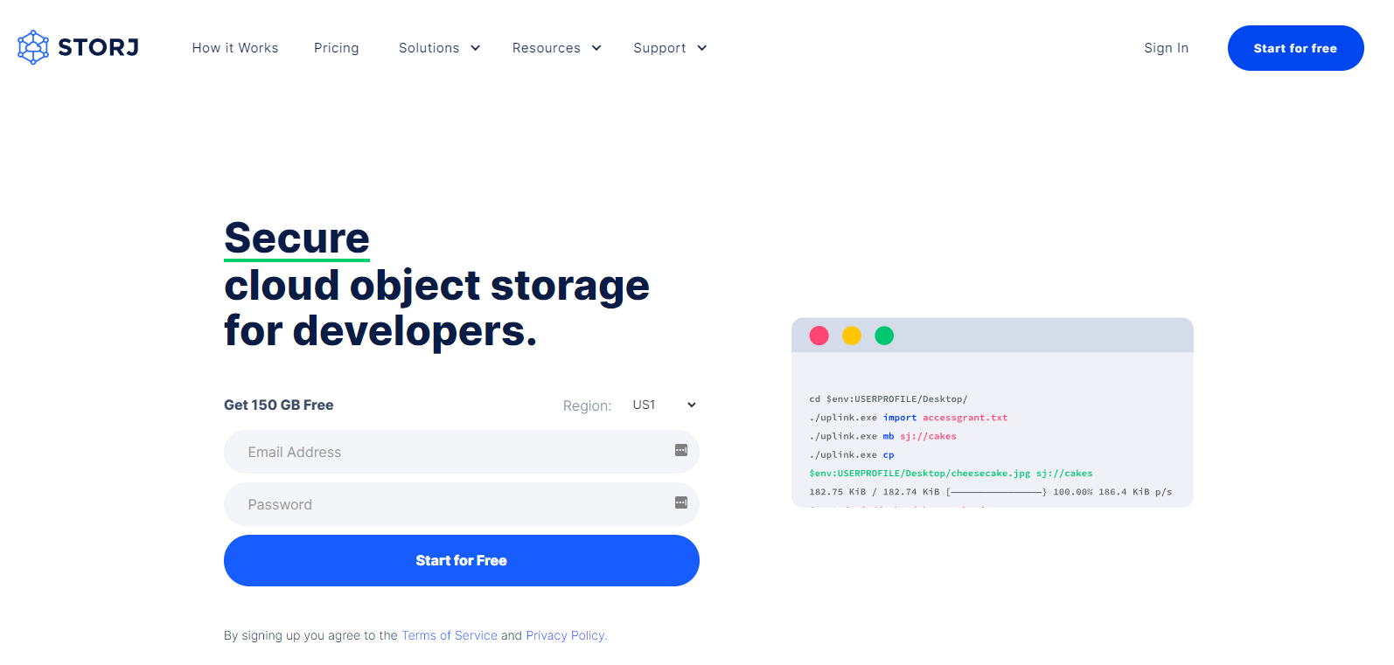1394x665 pixels.
Task: Click the Sign In link
Action: (1167, 48)
